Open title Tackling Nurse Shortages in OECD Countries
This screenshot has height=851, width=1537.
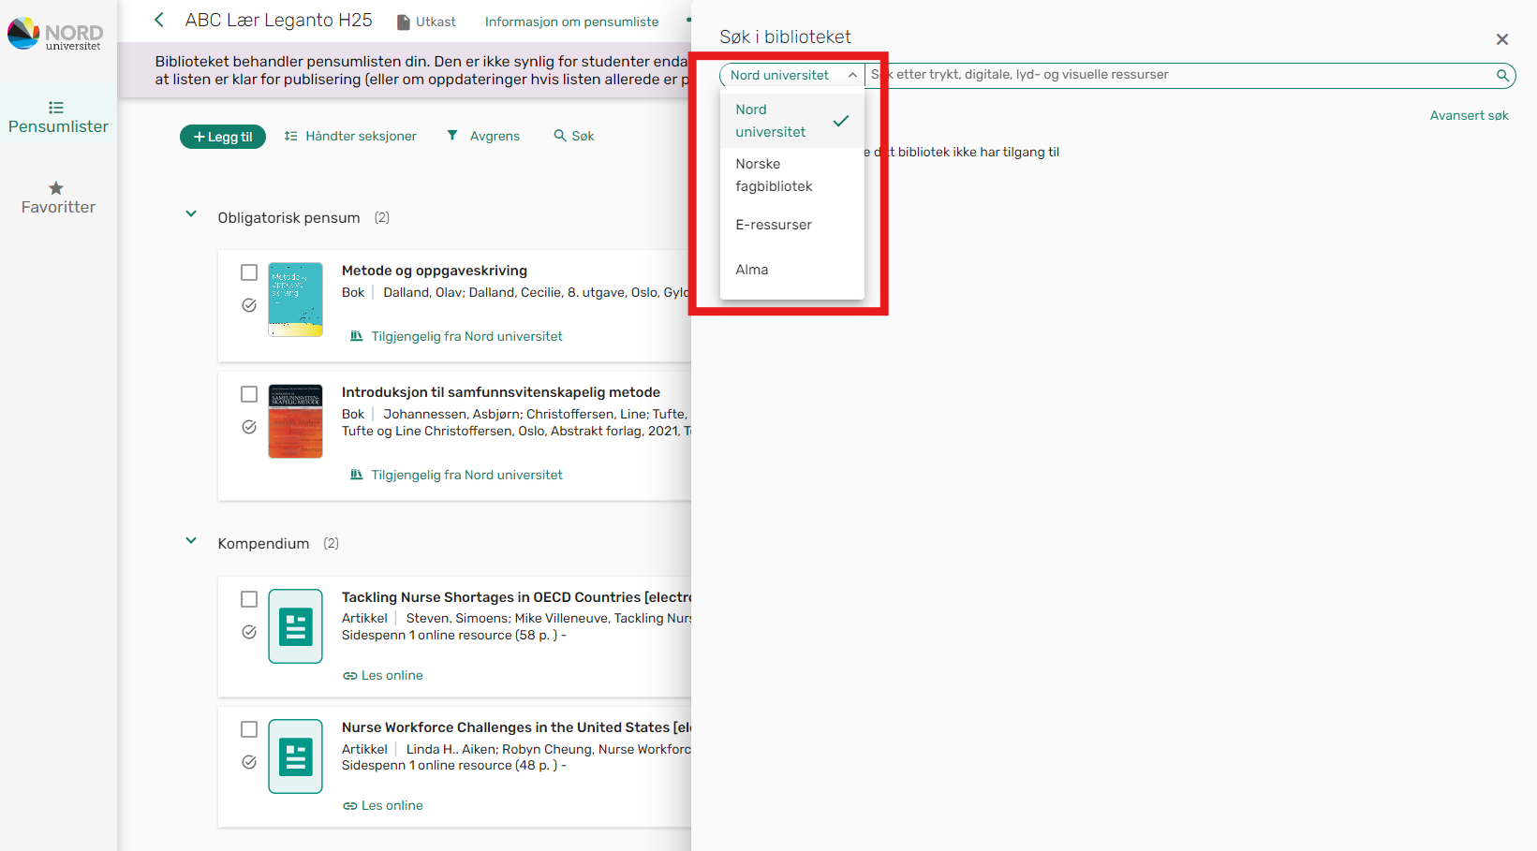(516, 597)
